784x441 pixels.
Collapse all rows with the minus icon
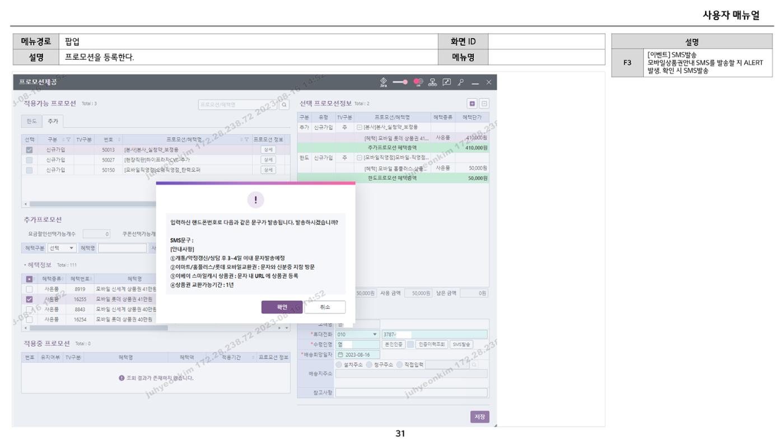coord(484,104)
